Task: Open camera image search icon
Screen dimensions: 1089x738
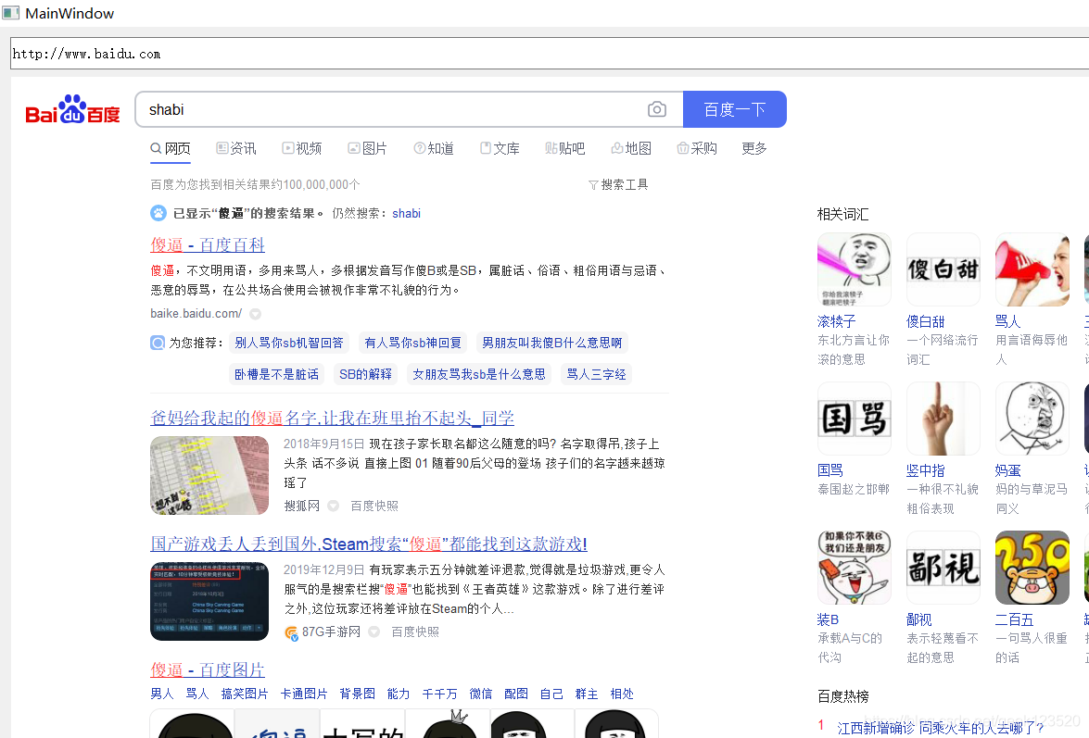Action: click(x=657, y=109)
